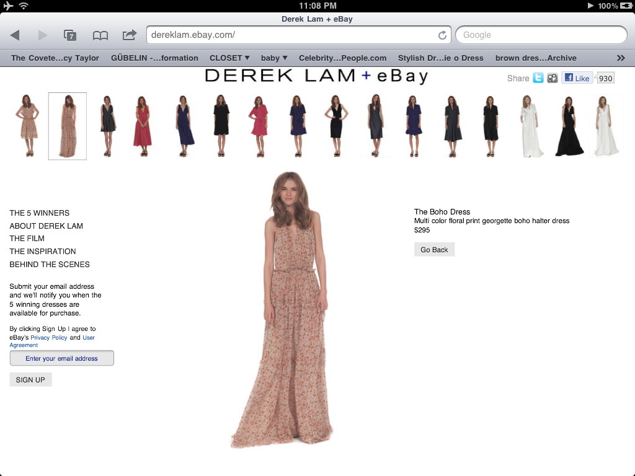Select the highlighted long boho dress thumbnail
This screenshot has width=635, height=476.
[67, 126]
